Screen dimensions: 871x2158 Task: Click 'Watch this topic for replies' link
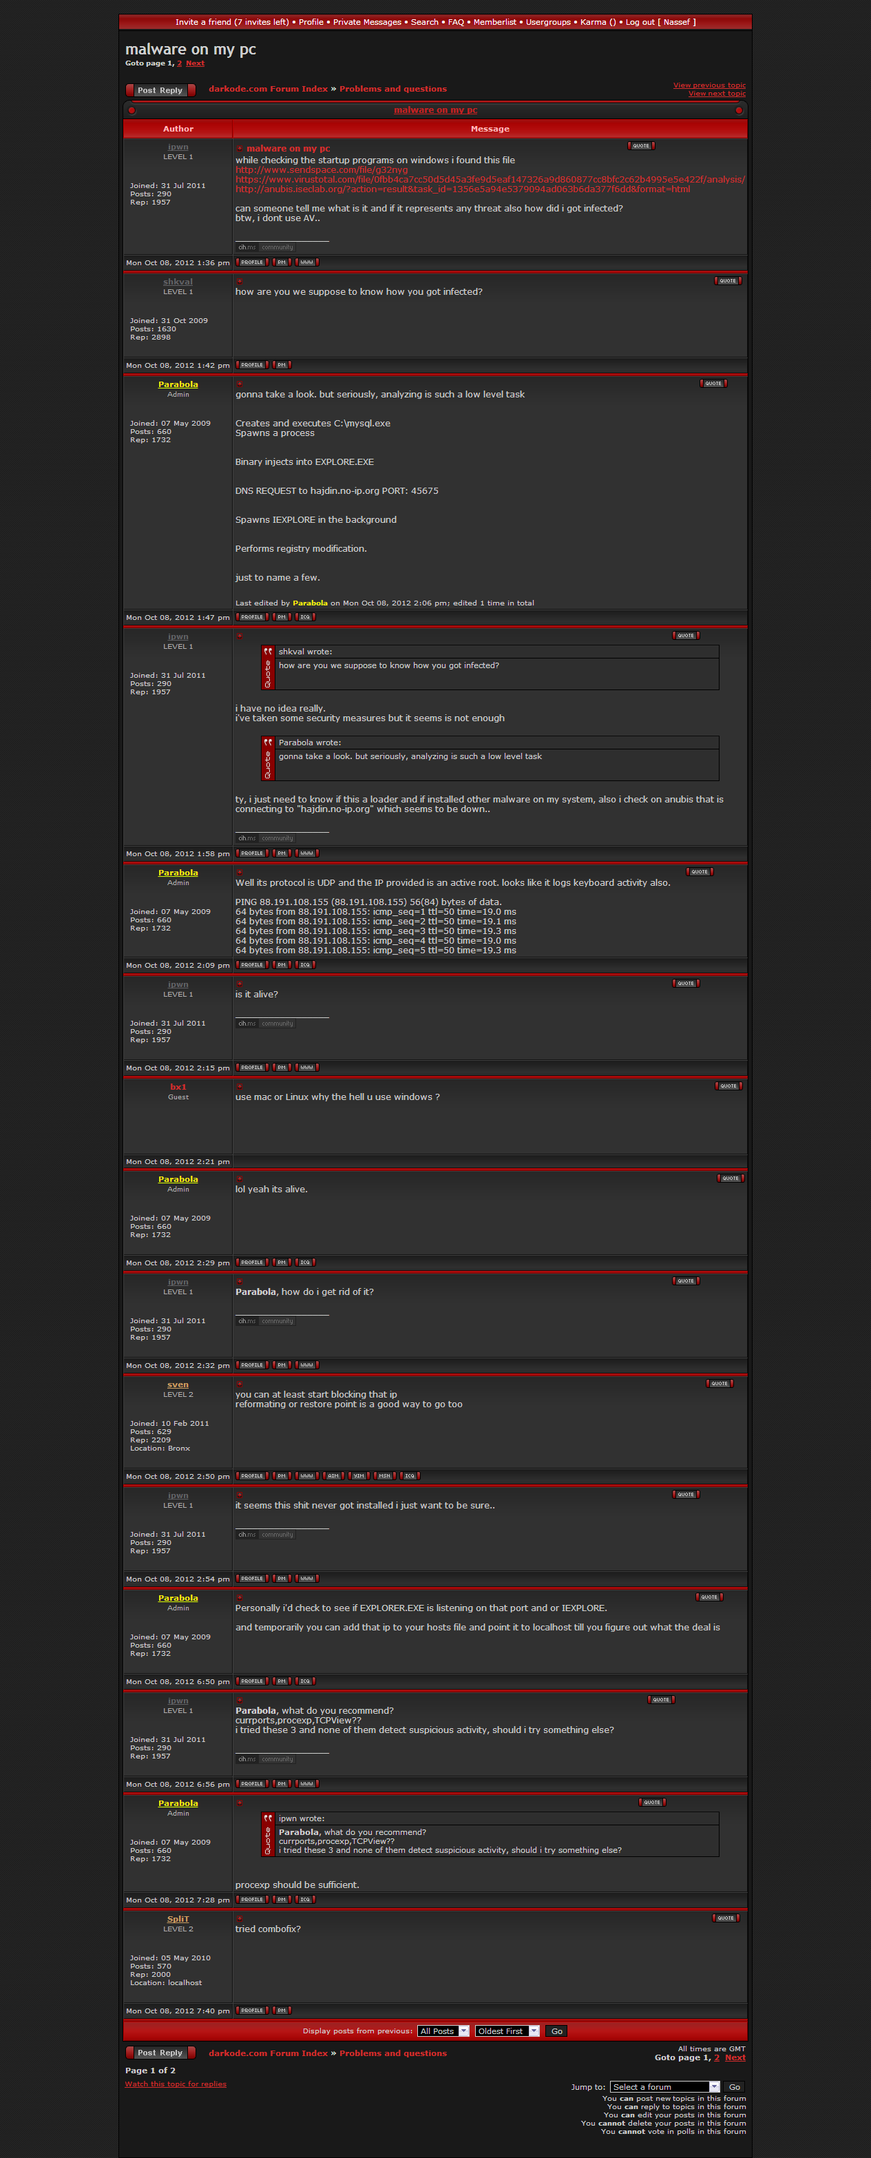point(175,2084)
